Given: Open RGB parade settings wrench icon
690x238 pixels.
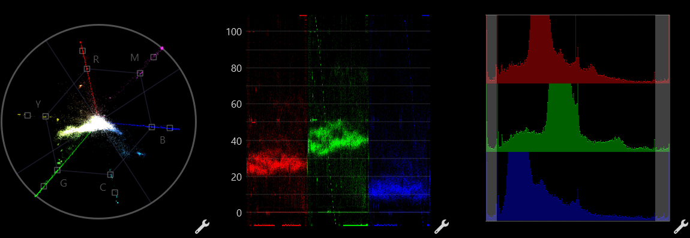Looking at the screenshot, I should click(442, 227).
